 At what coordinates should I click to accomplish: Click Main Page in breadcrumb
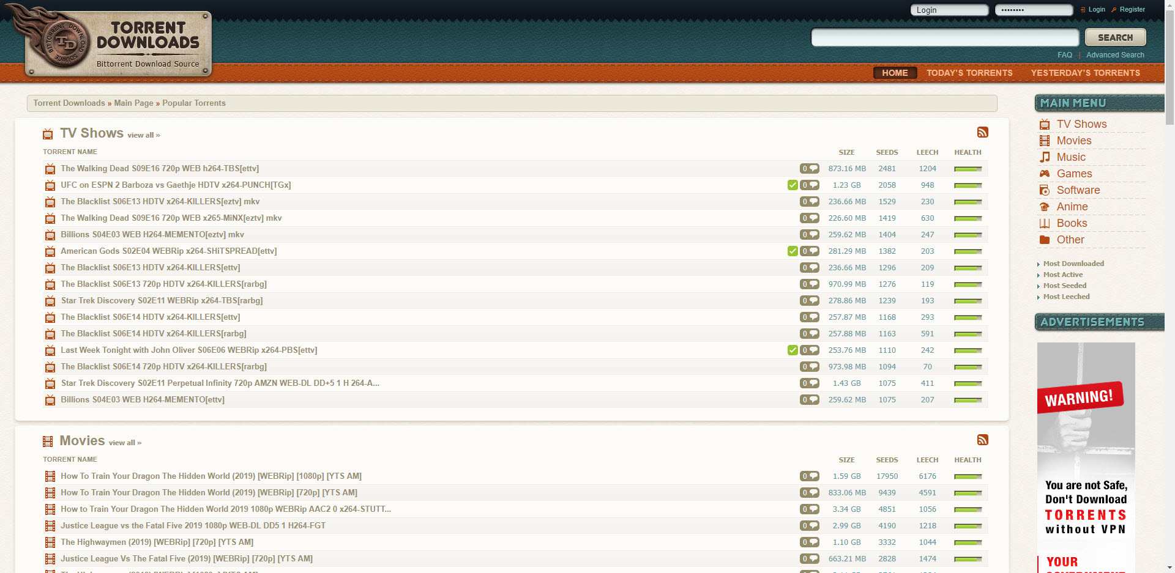pos(133,103)
